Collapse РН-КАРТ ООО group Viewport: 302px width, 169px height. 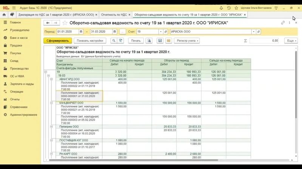point(51,154)
